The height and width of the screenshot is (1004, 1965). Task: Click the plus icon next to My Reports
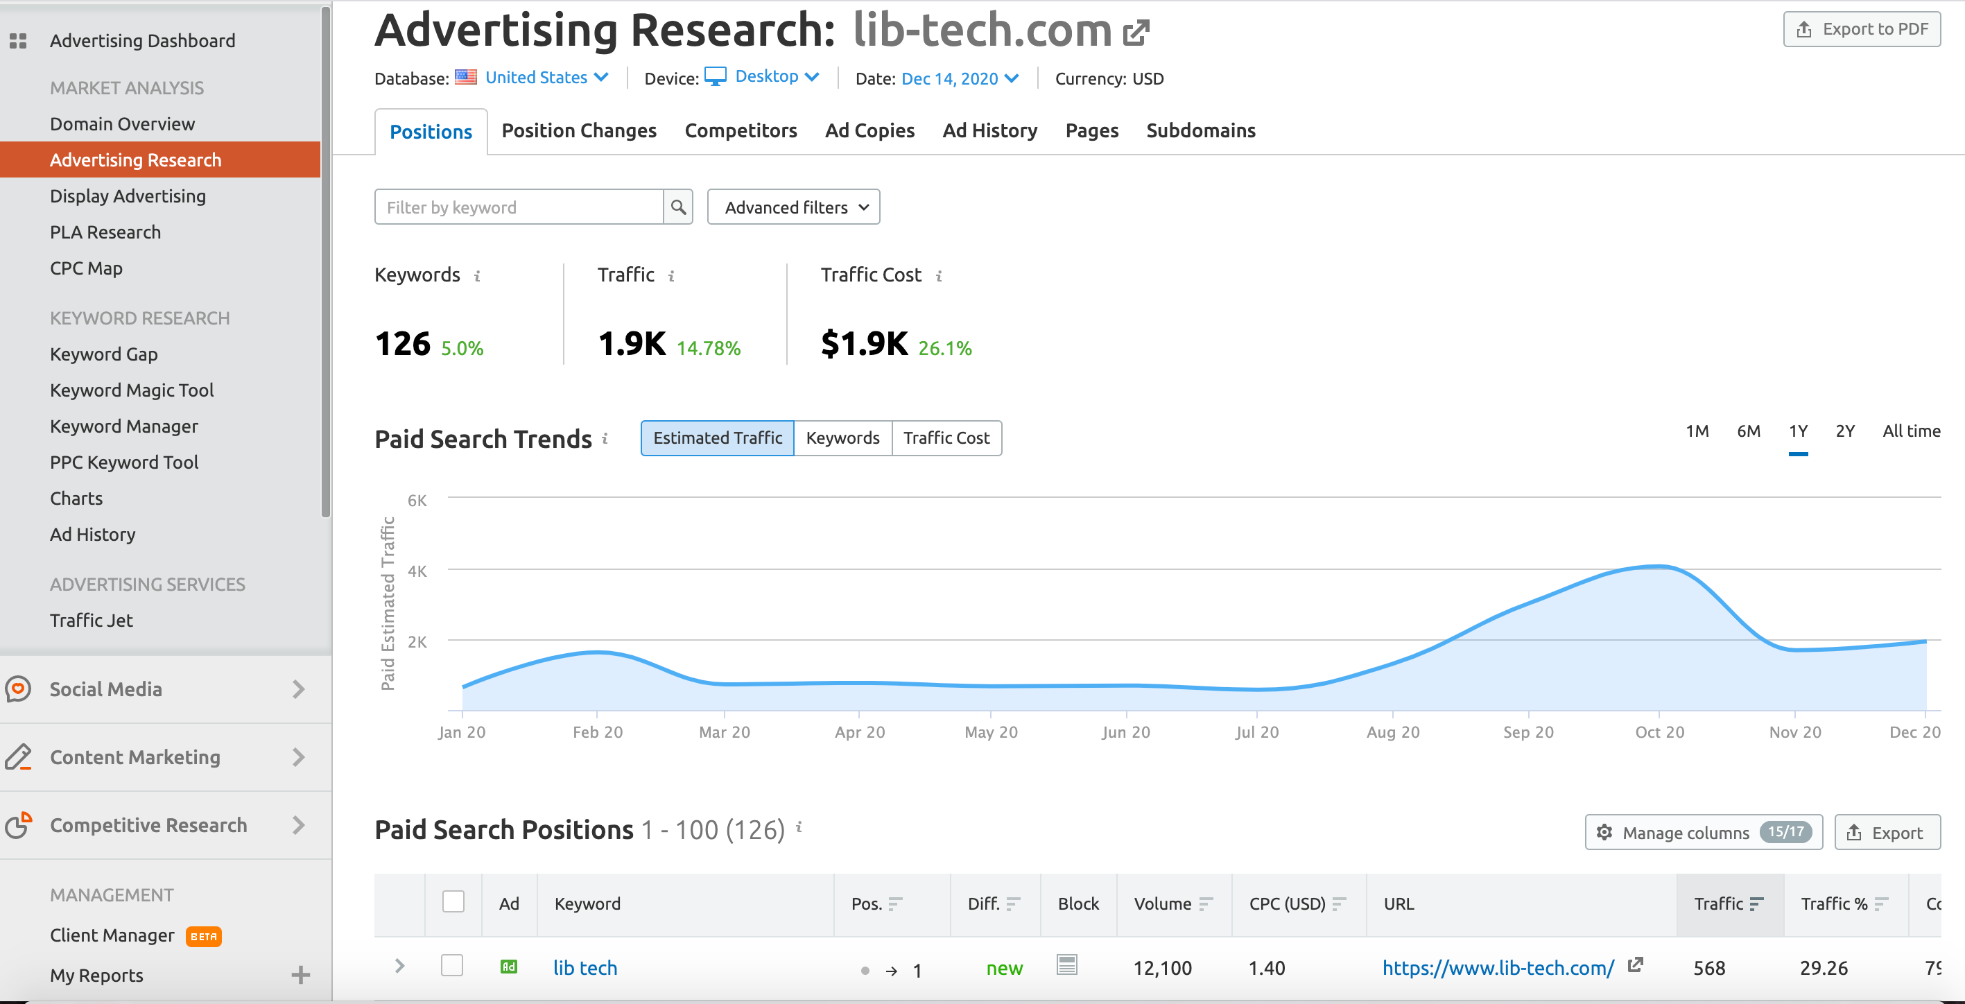pyautogui.click(x=300, y=974)
